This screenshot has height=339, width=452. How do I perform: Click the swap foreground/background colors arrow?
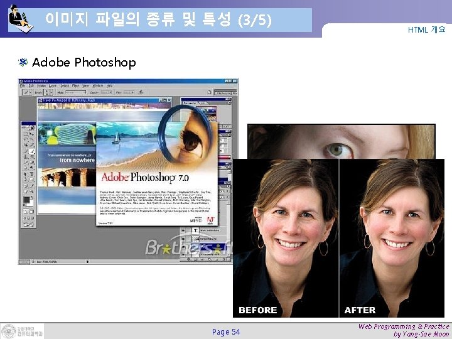(32, 197)
